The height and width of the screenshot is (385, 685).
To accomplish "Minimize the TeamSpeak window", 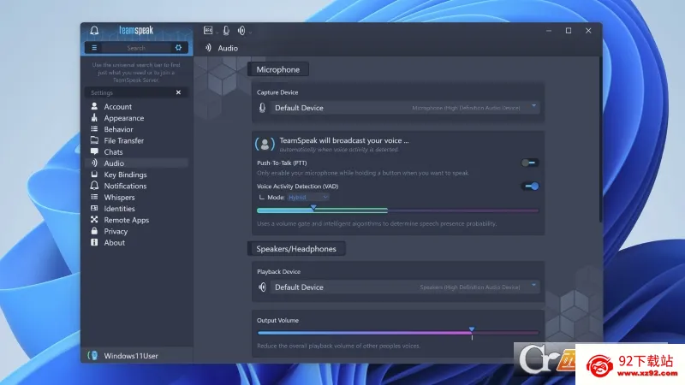I will pos(549,31).
